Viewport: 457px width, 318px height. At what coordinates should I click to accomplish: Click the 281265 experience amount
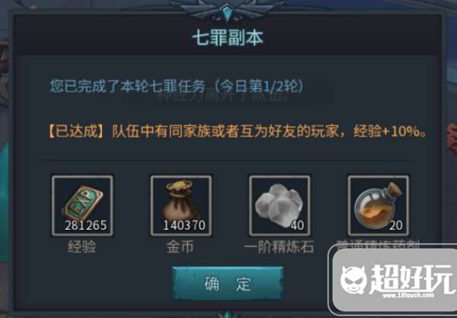tap(85, 225)
